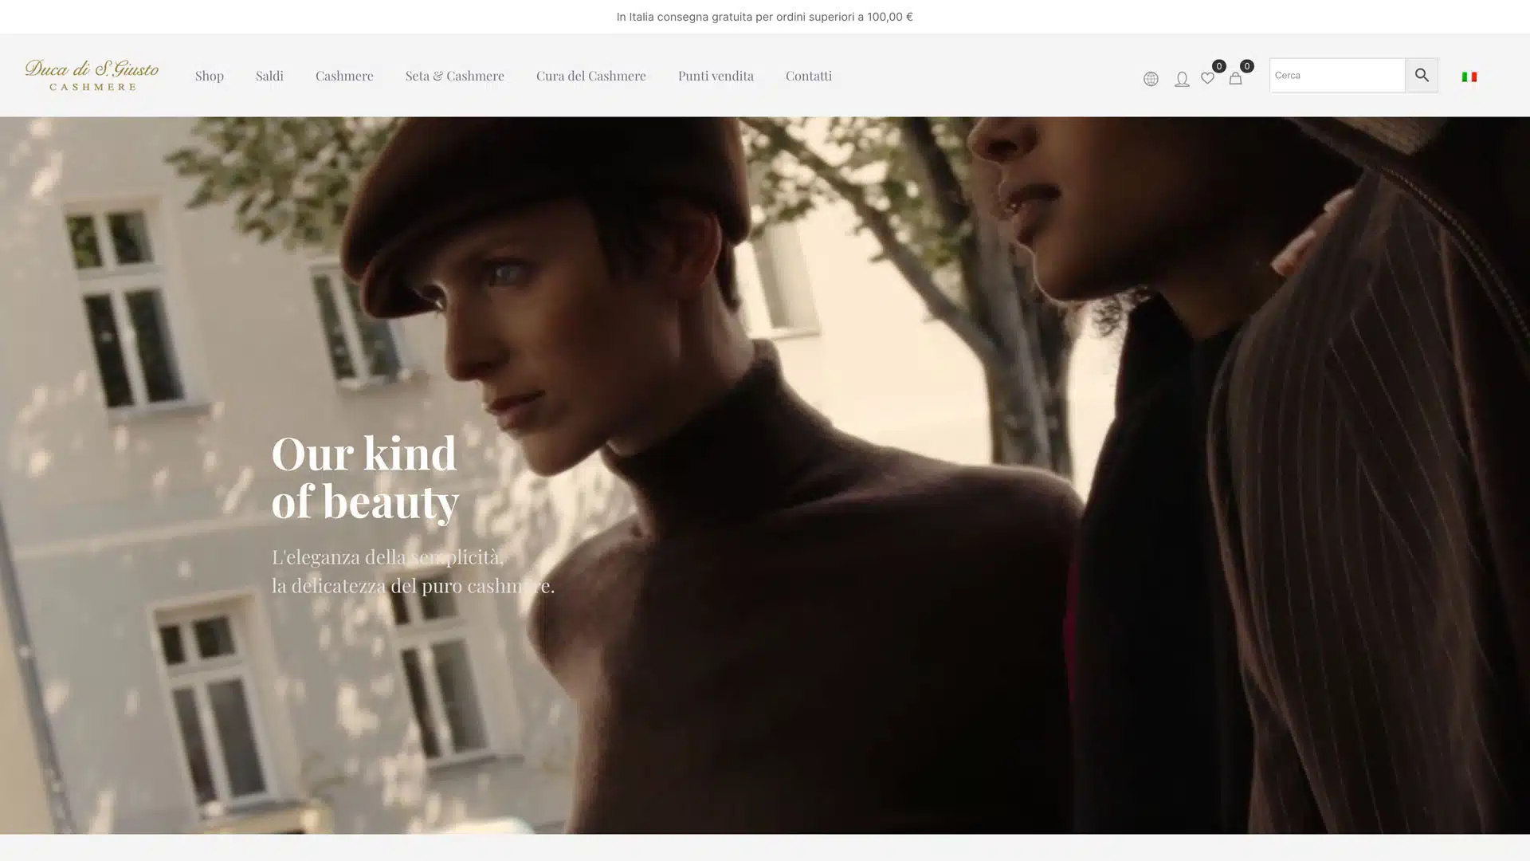This screenshot has height=861, width=1530.
Task: Open the Contatti page
Action: click(809, 75)
